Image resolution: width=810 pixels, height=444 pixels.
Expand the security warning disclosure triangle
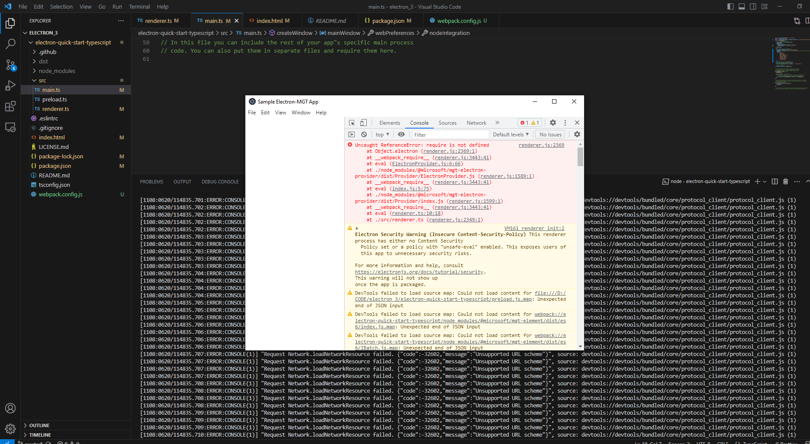pyautogui.click(x=357, y=228)
